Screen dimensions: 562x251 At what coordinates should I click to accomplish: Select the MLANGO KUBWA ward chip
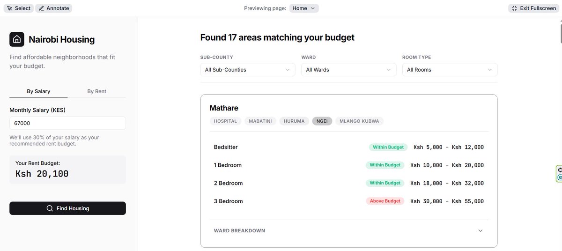click(x=360, y=121)
